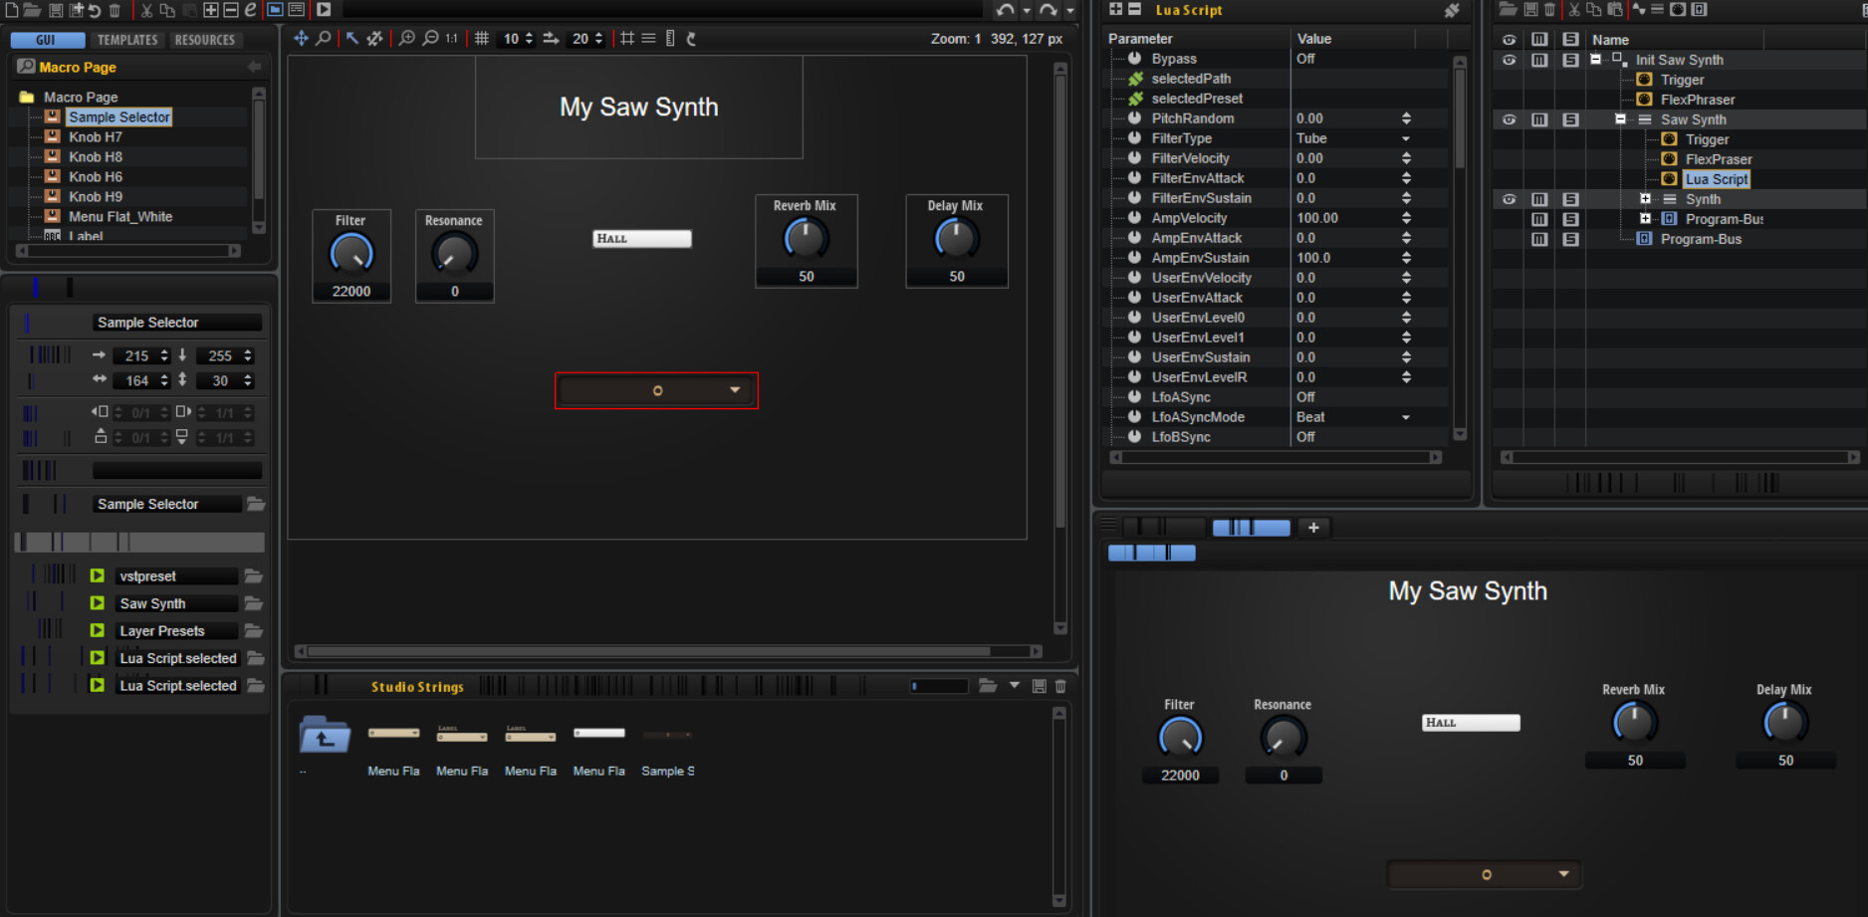The height and width of the screenshot is (917, 1868).
Task: Choose the arrow select tool in the canvas toolbar
Action: click(x=351, y=39)
